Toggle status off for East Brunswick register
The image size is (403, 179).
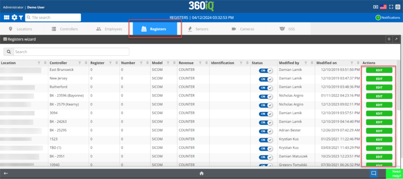(266, 70)
